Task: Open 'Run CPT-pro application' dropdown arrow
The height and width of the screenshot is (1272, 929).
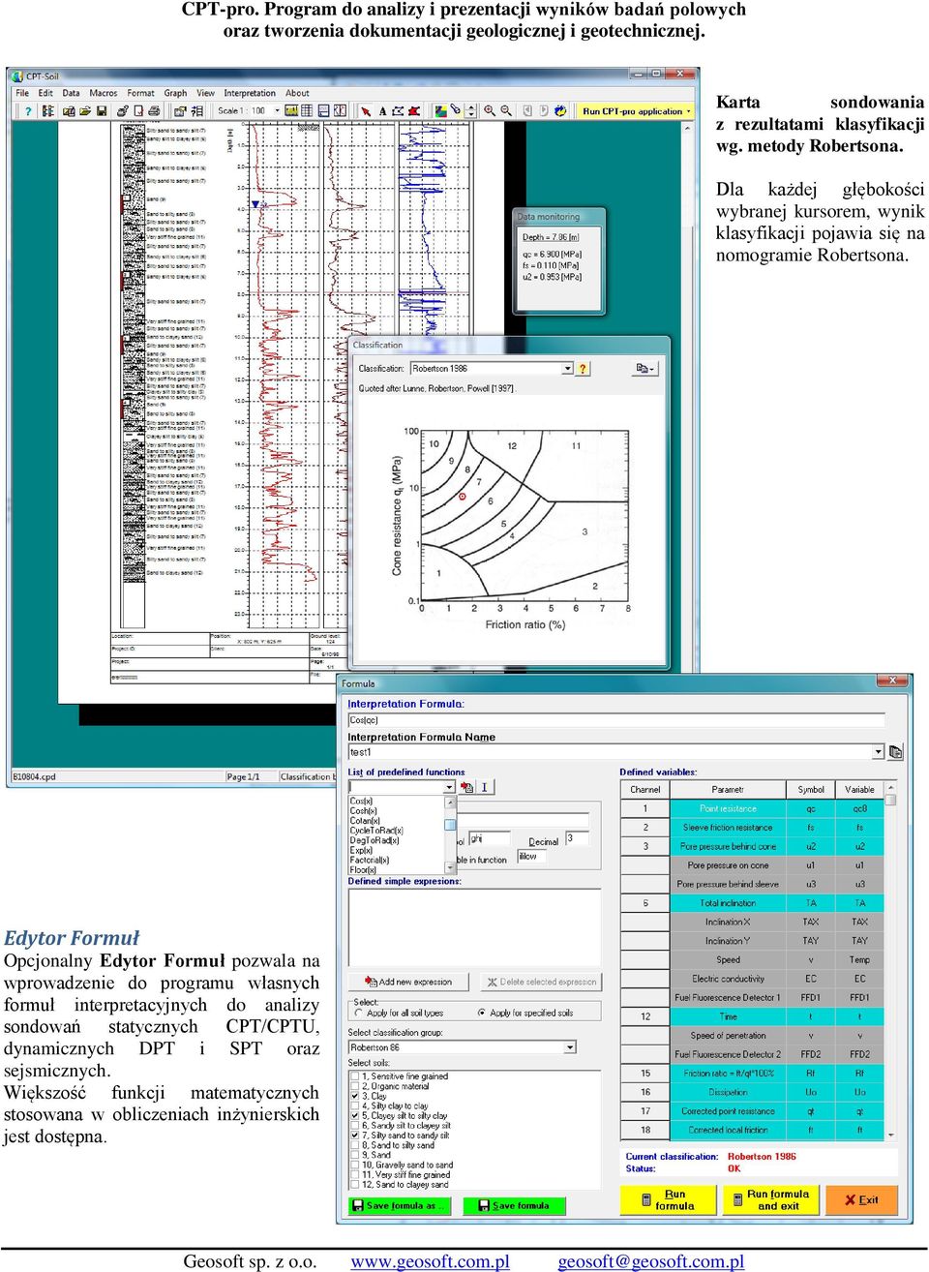Action: 689,111
